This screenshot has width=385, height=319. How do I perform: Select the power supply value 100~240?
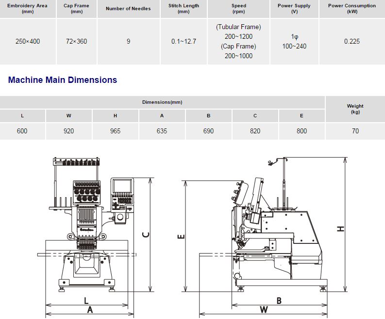(x=294, y=46)
